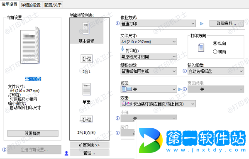Image resolution: width=249 pixels, height=159 pixels.
Task: Click the info icon before 页面顺序
Action: pyautogui.click(x=185, y=89)
